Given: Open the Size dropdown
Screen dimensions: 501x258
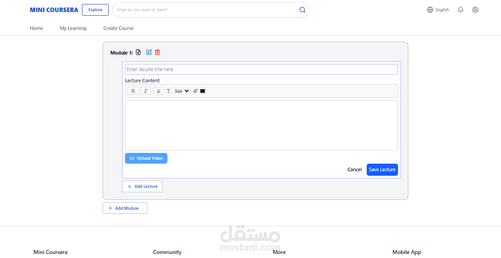Looking at the screenshot, I should pos(181,91).
